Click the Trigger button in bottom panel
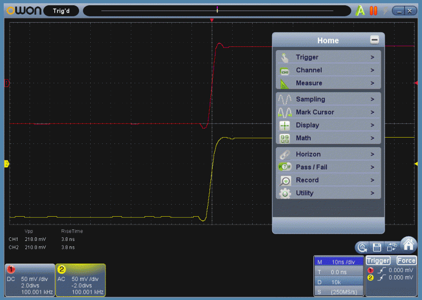The height and width of the screenshot is (300, 422). 378,260
